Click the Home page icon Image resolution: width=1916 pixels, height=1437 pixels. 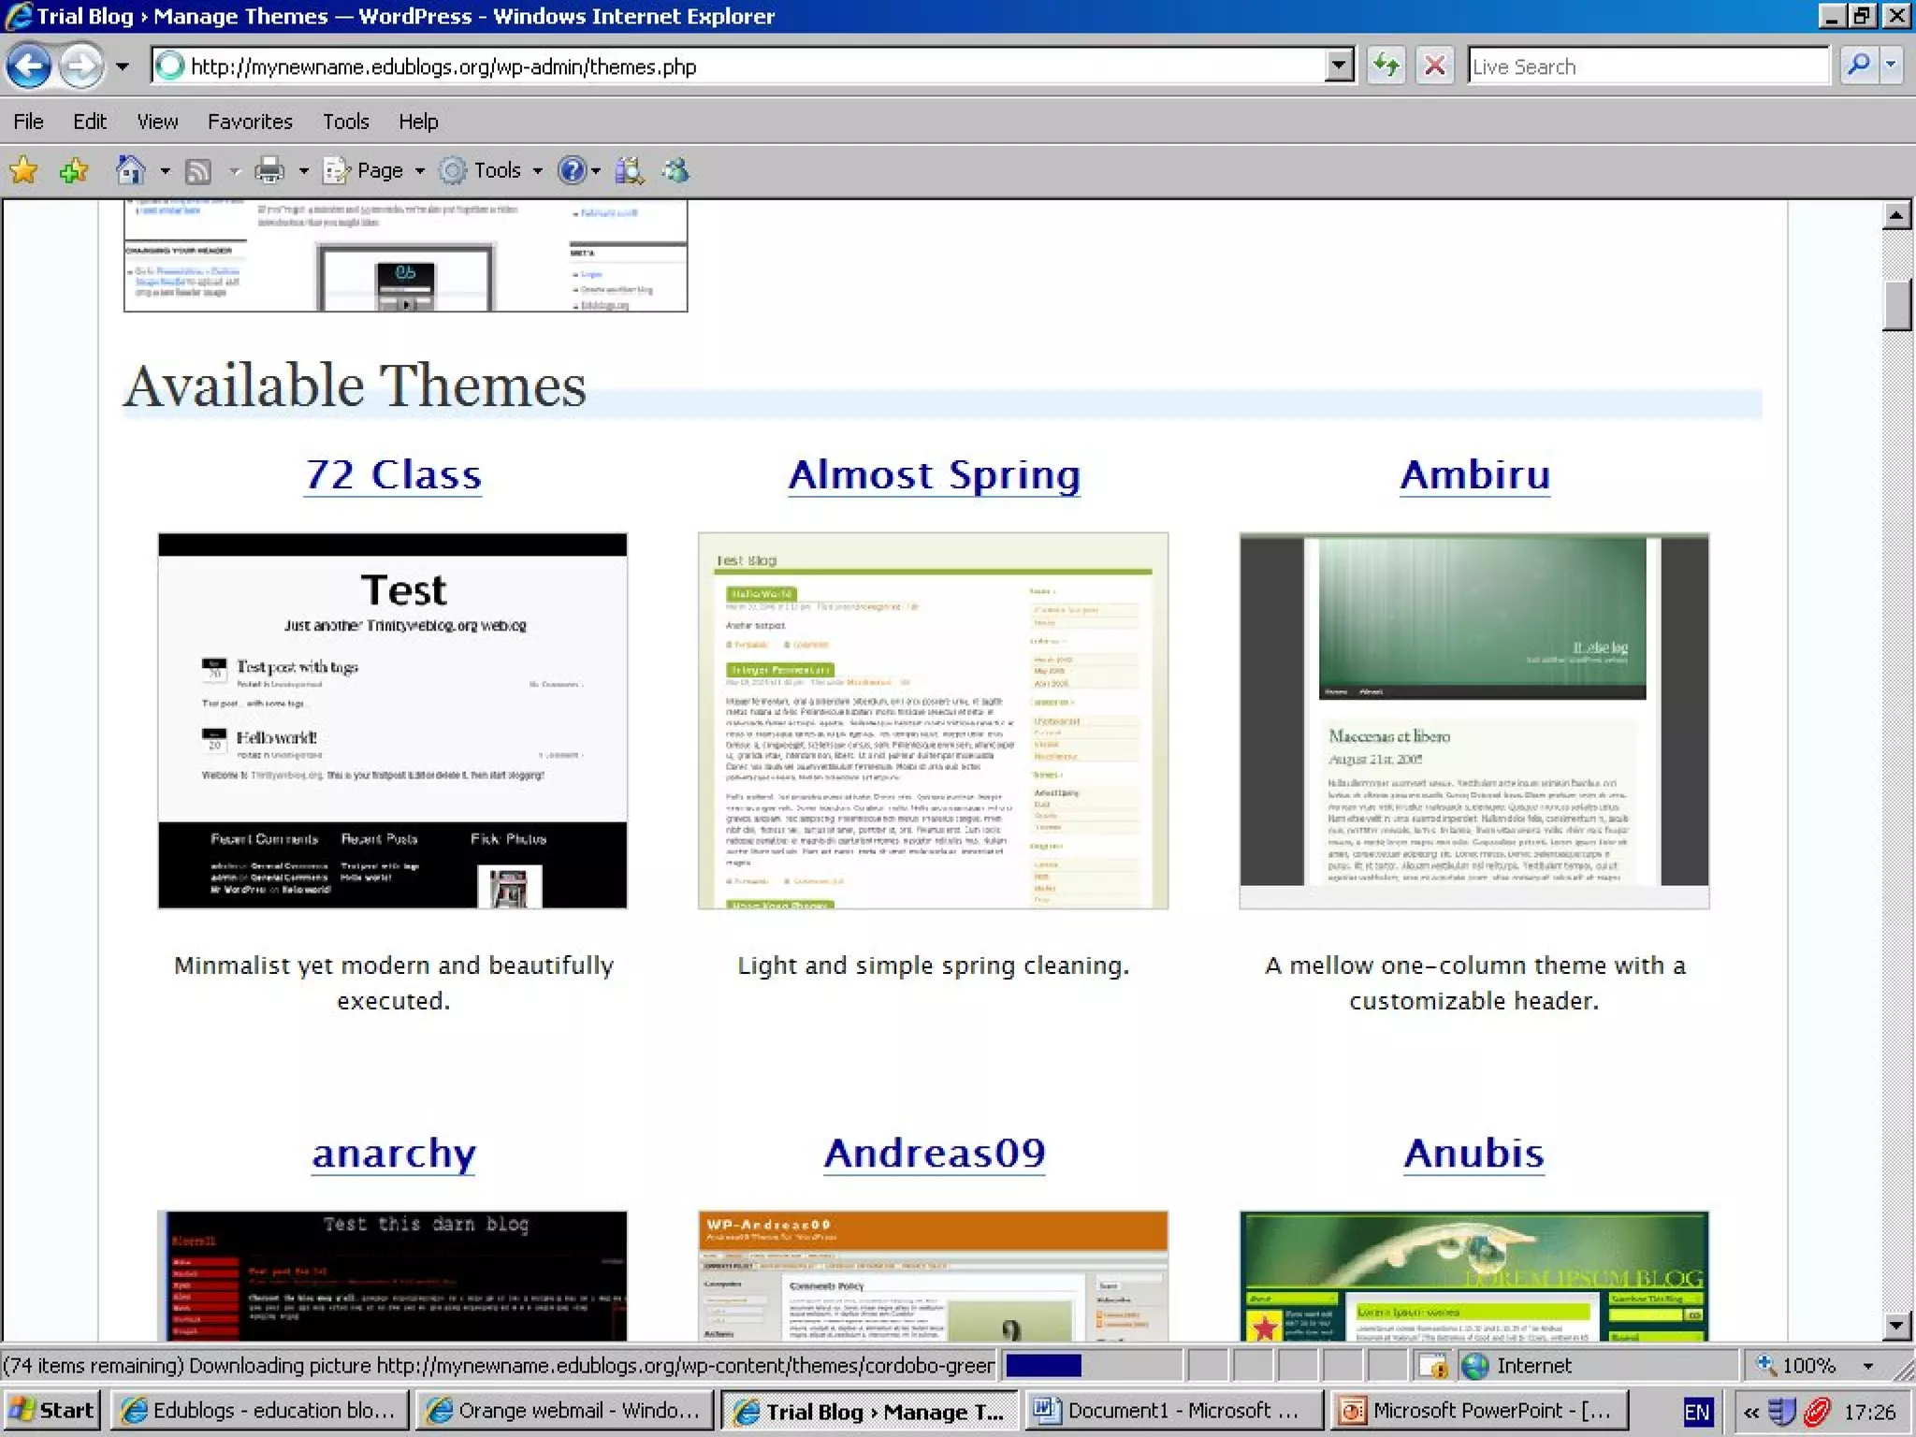[130, 170]
